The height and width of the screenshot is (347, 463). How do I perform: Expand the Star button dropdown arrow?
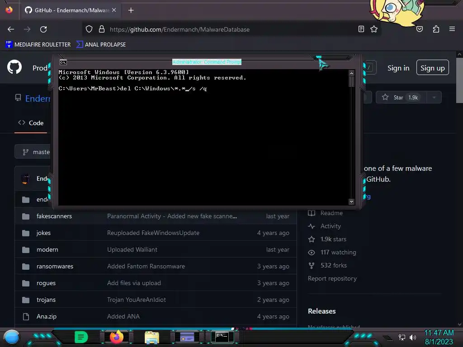point(434,98)
